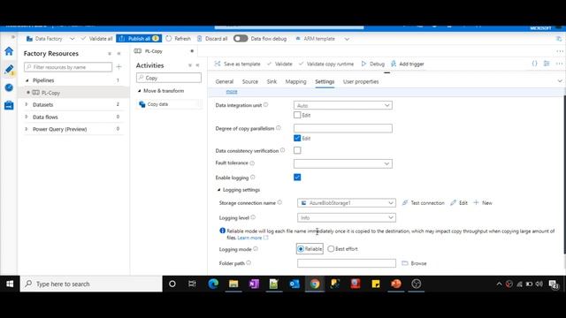Switch to the Sink tab
The height and width of the screenshot is (318, 566).
pyautogui.click(x=272, y=82)
